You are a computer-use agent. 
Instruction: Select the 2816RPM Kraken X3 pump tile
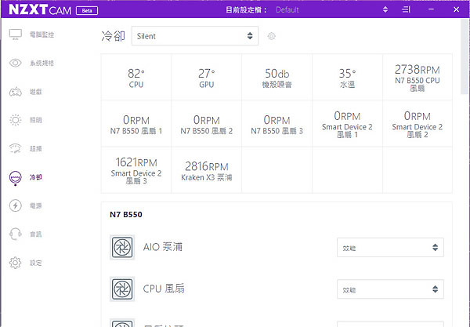tap(207, 170)
